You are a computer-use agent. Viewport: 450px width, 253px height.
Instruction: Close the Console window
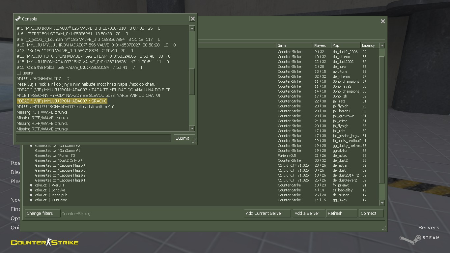point(193,19)
